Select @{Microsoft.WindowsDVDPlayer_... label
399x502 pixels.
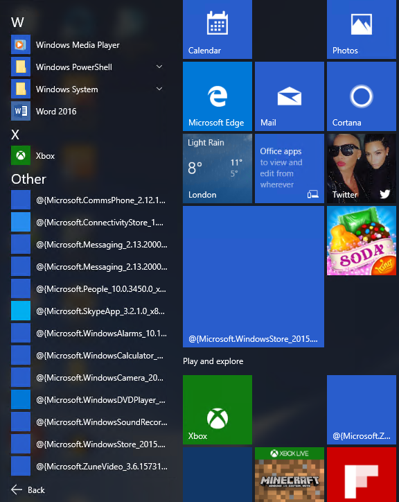tap(101, 400)
